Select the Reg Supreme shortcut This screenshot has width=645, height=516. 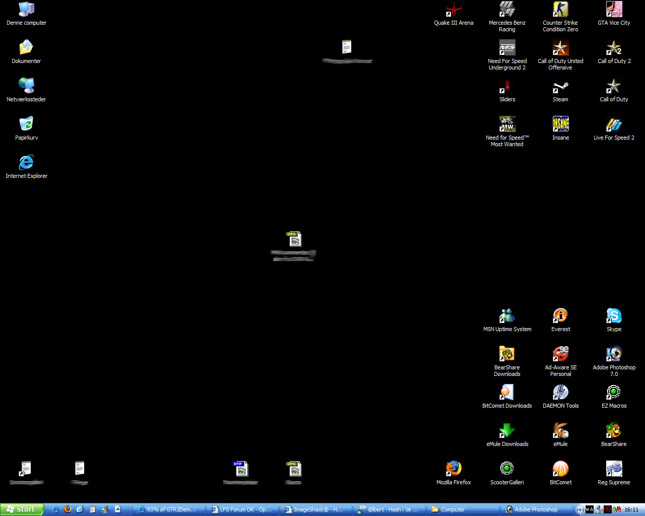click(x=614, y=473)
